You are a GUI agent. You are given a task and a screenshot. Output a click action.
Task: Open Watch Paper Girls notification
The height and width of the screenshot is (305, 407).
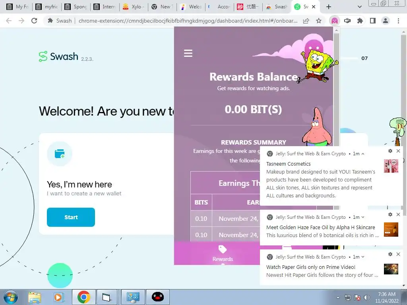click(311, 267)
